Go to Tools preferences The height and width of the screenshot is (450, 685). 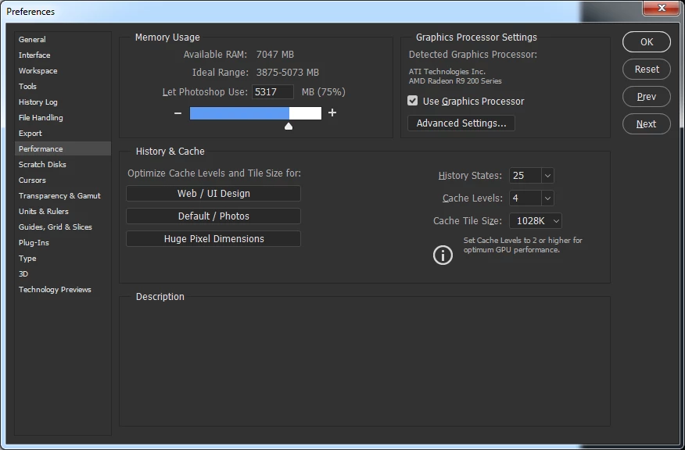point(63,87)
